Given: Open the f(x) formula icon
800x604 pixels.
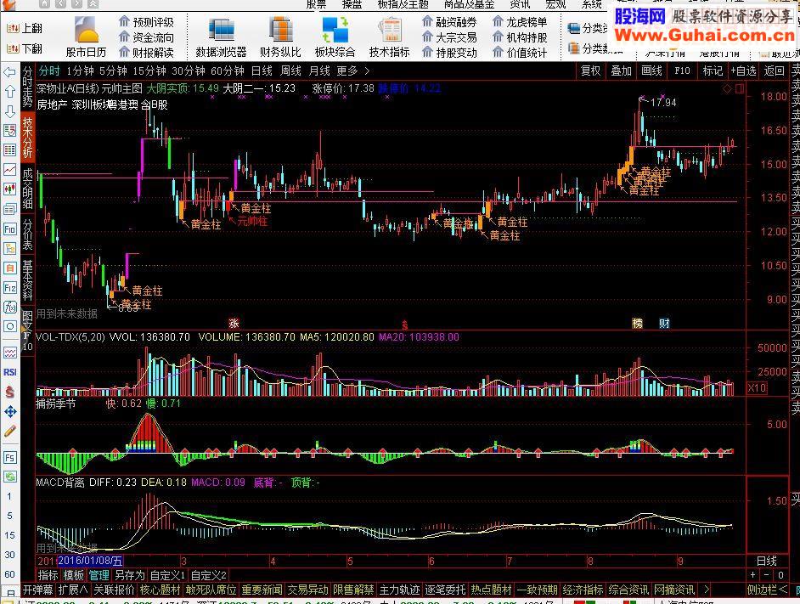Looking at the screenshot, I should point(9,307).
